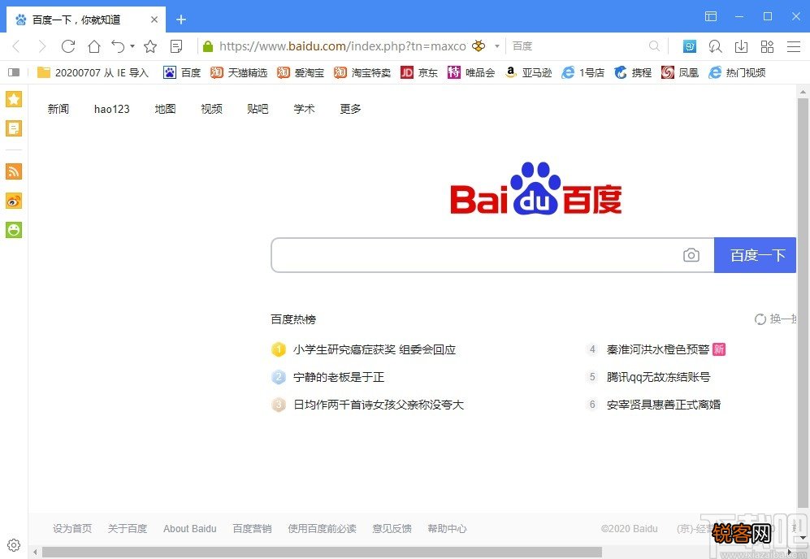Go forward using the forward arrow
The height and width of the screenshot is (559, 810).
tap(42, 46)
